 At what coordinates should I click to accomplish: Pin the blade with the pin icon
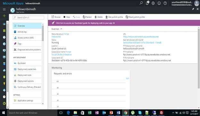tap(193, 9)
